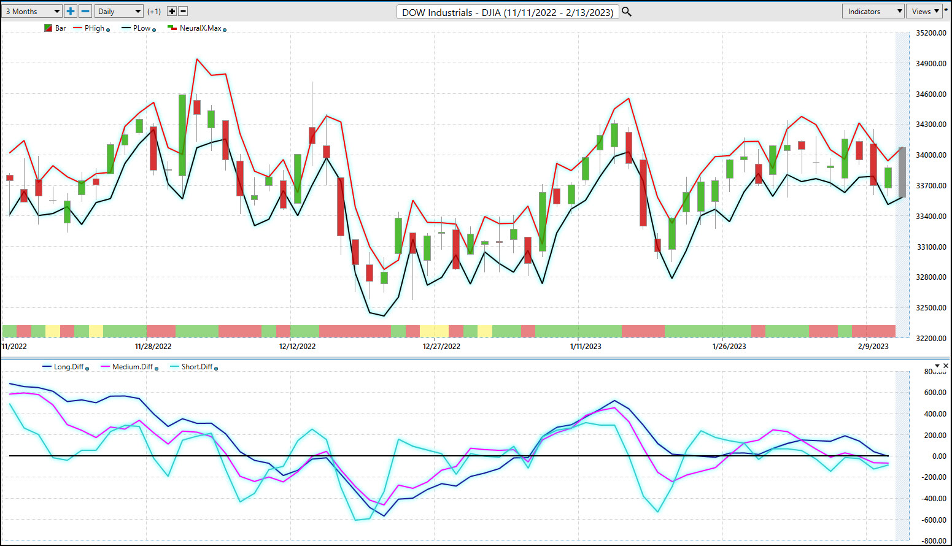The image size is (952, 546).
Task: Open the Indicators dropdown
Action: (873, 11)
